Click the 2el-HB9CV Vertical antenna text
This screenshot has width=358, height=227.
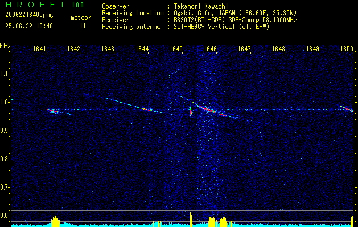click(x=221, y=27)
